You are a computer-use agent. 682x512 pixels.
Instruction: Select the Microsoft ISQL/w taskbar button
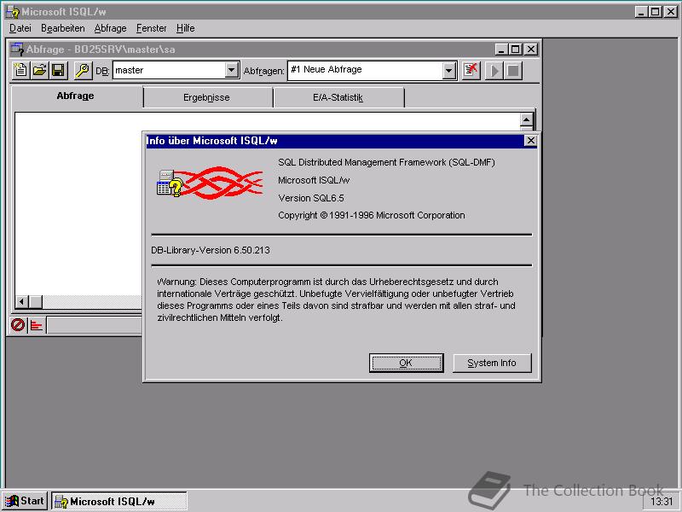119,501
